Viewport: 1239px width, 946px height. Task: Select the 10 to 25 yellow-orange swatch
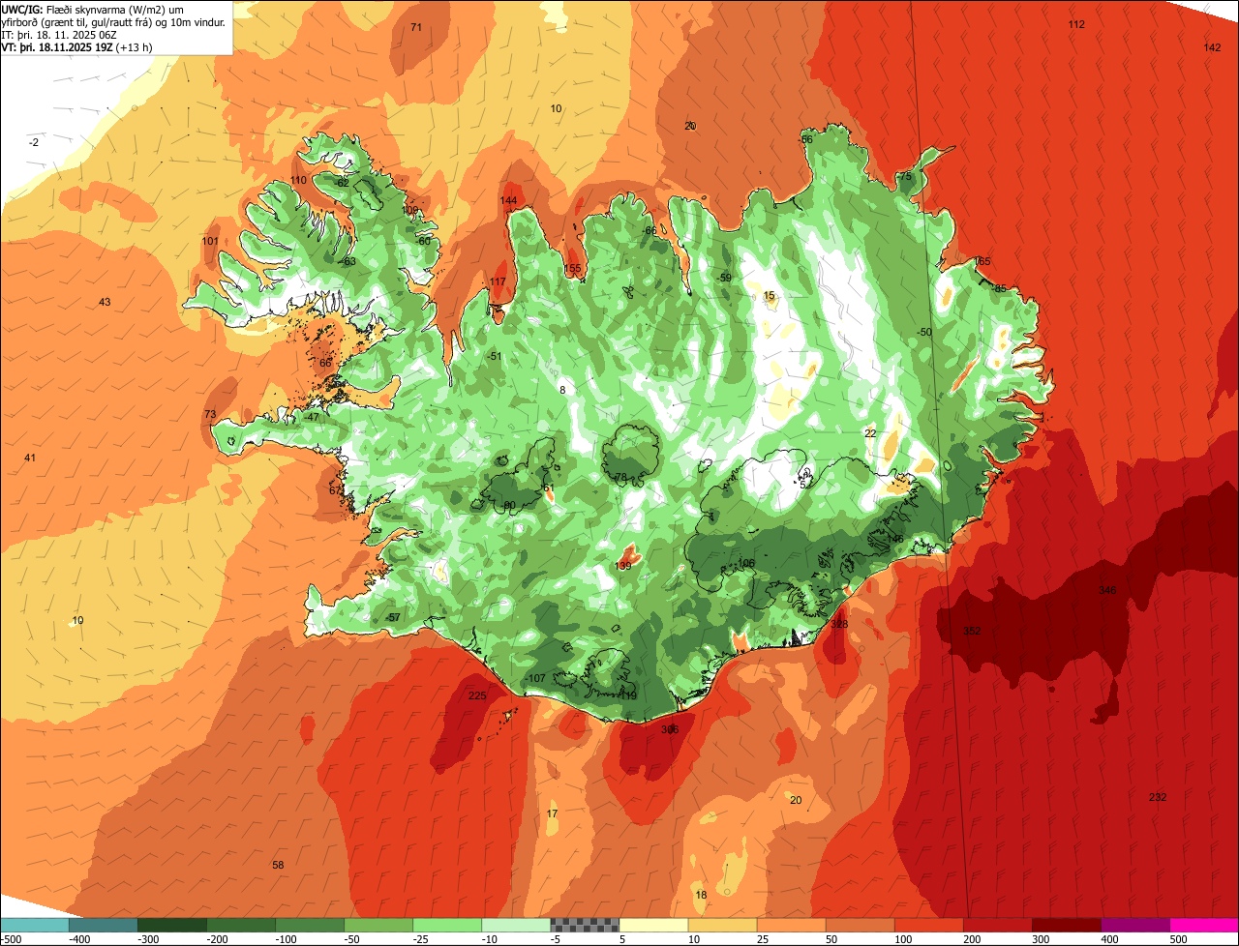click(x=721, y=925)
